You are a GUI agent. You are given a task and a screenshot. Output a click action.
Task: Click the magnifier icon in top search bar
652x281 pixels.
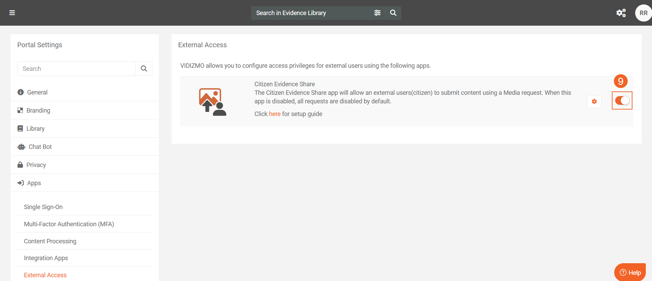tap(393, 13)
